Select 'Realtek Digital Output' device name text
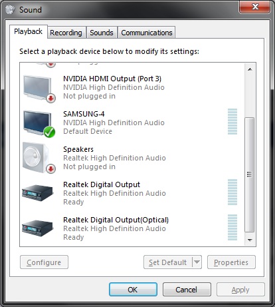The image size is (275, 307). (x=102, y=184)
